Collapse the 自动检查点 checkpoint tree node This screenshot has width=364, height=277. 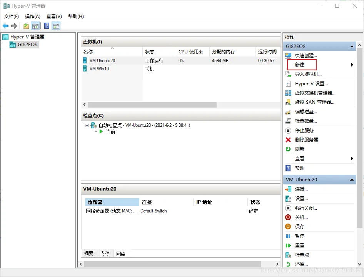[x=87, y=125]
